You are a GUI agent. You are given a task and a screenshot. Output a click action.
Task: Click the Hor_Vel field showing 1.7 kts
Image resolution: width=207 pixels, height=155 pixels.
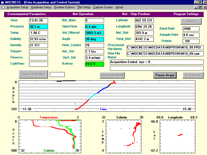click(x=94, y=52)
